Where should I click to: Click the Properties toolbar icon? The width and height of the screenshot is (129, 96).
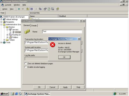coord(45,9)
